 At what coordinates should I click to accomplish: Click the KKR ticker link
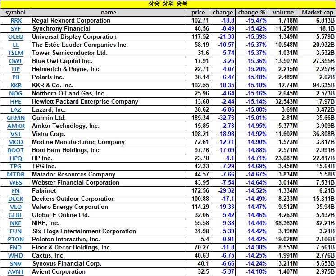(x=16, y=86)
